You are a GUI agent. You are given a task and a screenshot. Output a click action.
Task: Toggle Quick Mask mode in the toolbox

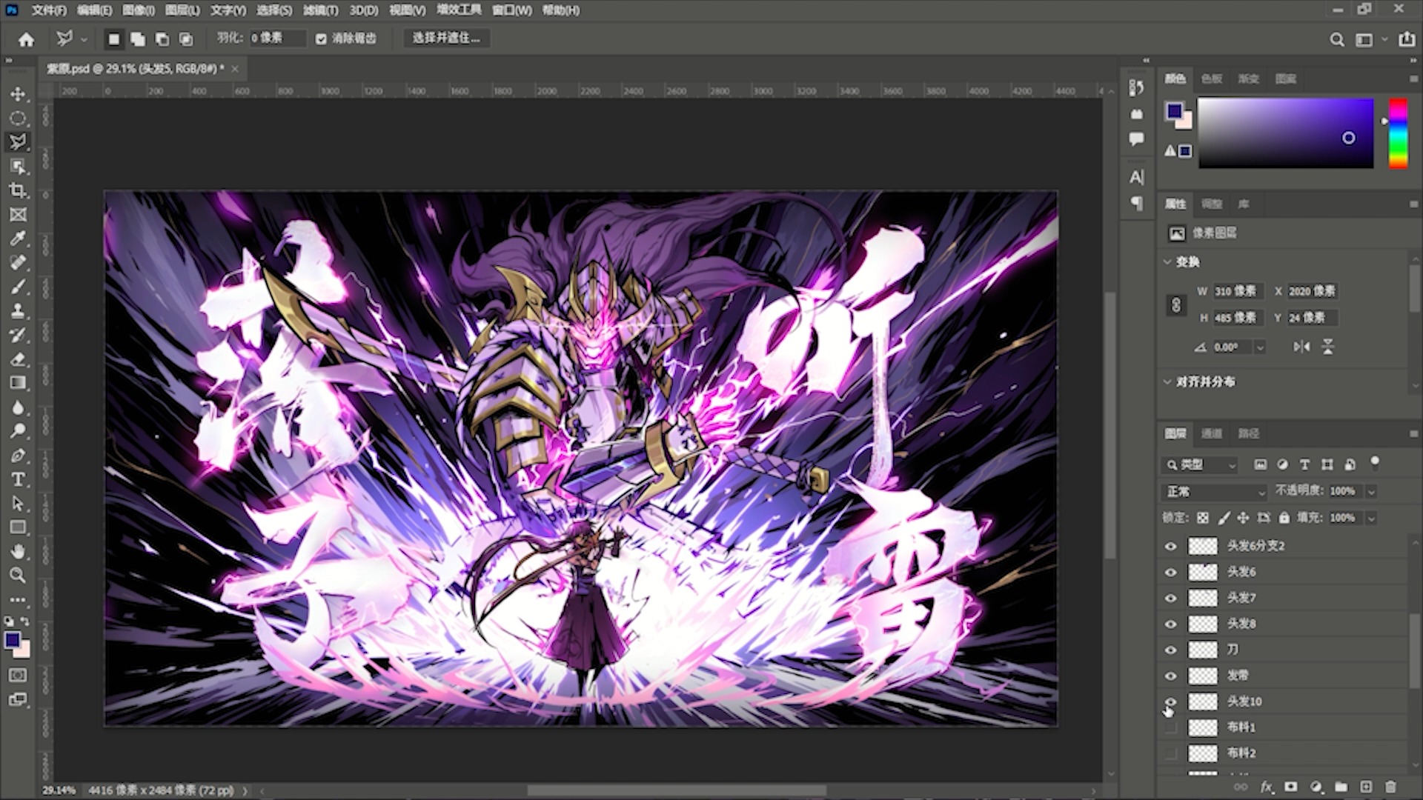18,676
